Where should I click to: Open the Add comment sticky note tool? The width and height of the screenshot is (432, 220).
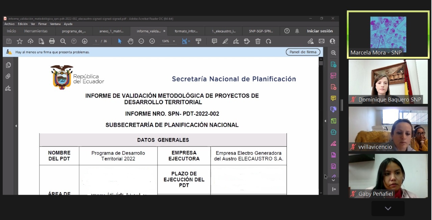(214, 41)
